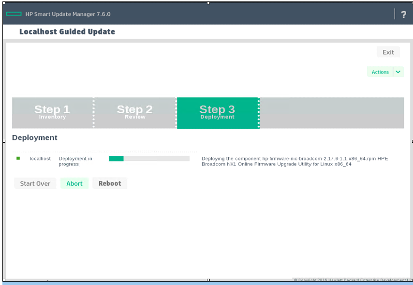Click the 'Localhost Guided Update' heading
Screen dimensions: 413x285
click(67, 31)
